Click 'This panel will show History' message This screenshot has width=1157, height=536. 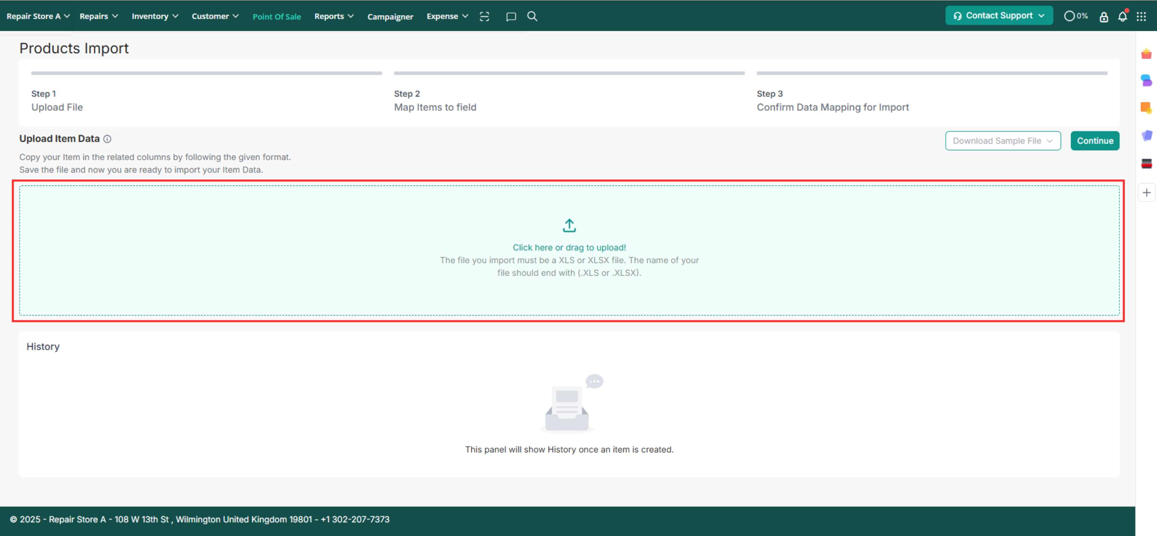pos(569,450)
